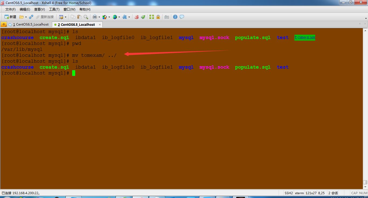This screenshot has width=368, height=198.
Task: Click crashcourse in first ls output
Action: point(18,38)
